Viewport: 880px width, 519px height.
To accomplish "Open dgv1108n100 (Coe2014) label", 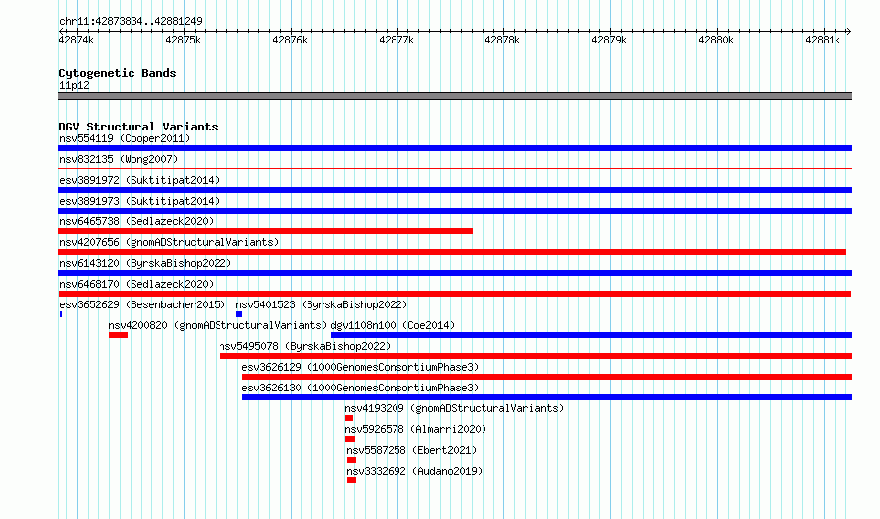I will [393, 325].
